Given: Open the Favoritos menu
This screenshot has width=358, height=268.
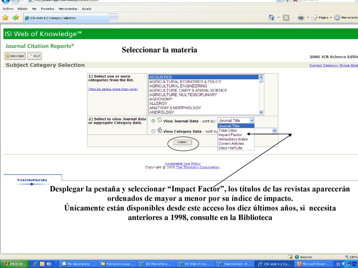Looking at the screenshot, I should 48,9.
